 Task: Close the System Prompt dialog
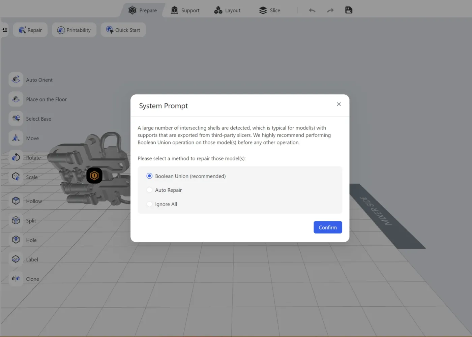pos(339,104)
